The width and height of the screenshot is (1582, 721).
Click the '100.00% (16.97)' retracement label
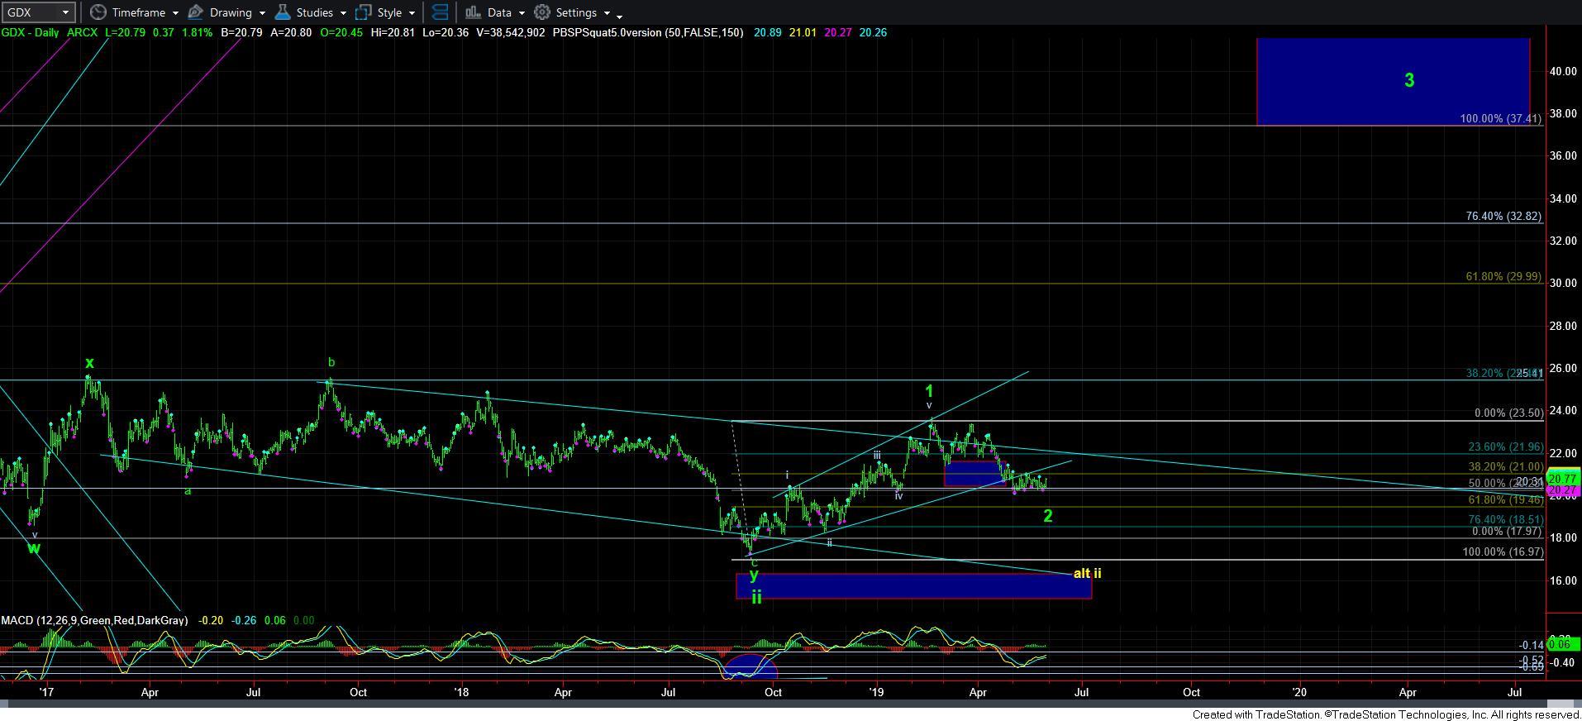(1503, 552)
